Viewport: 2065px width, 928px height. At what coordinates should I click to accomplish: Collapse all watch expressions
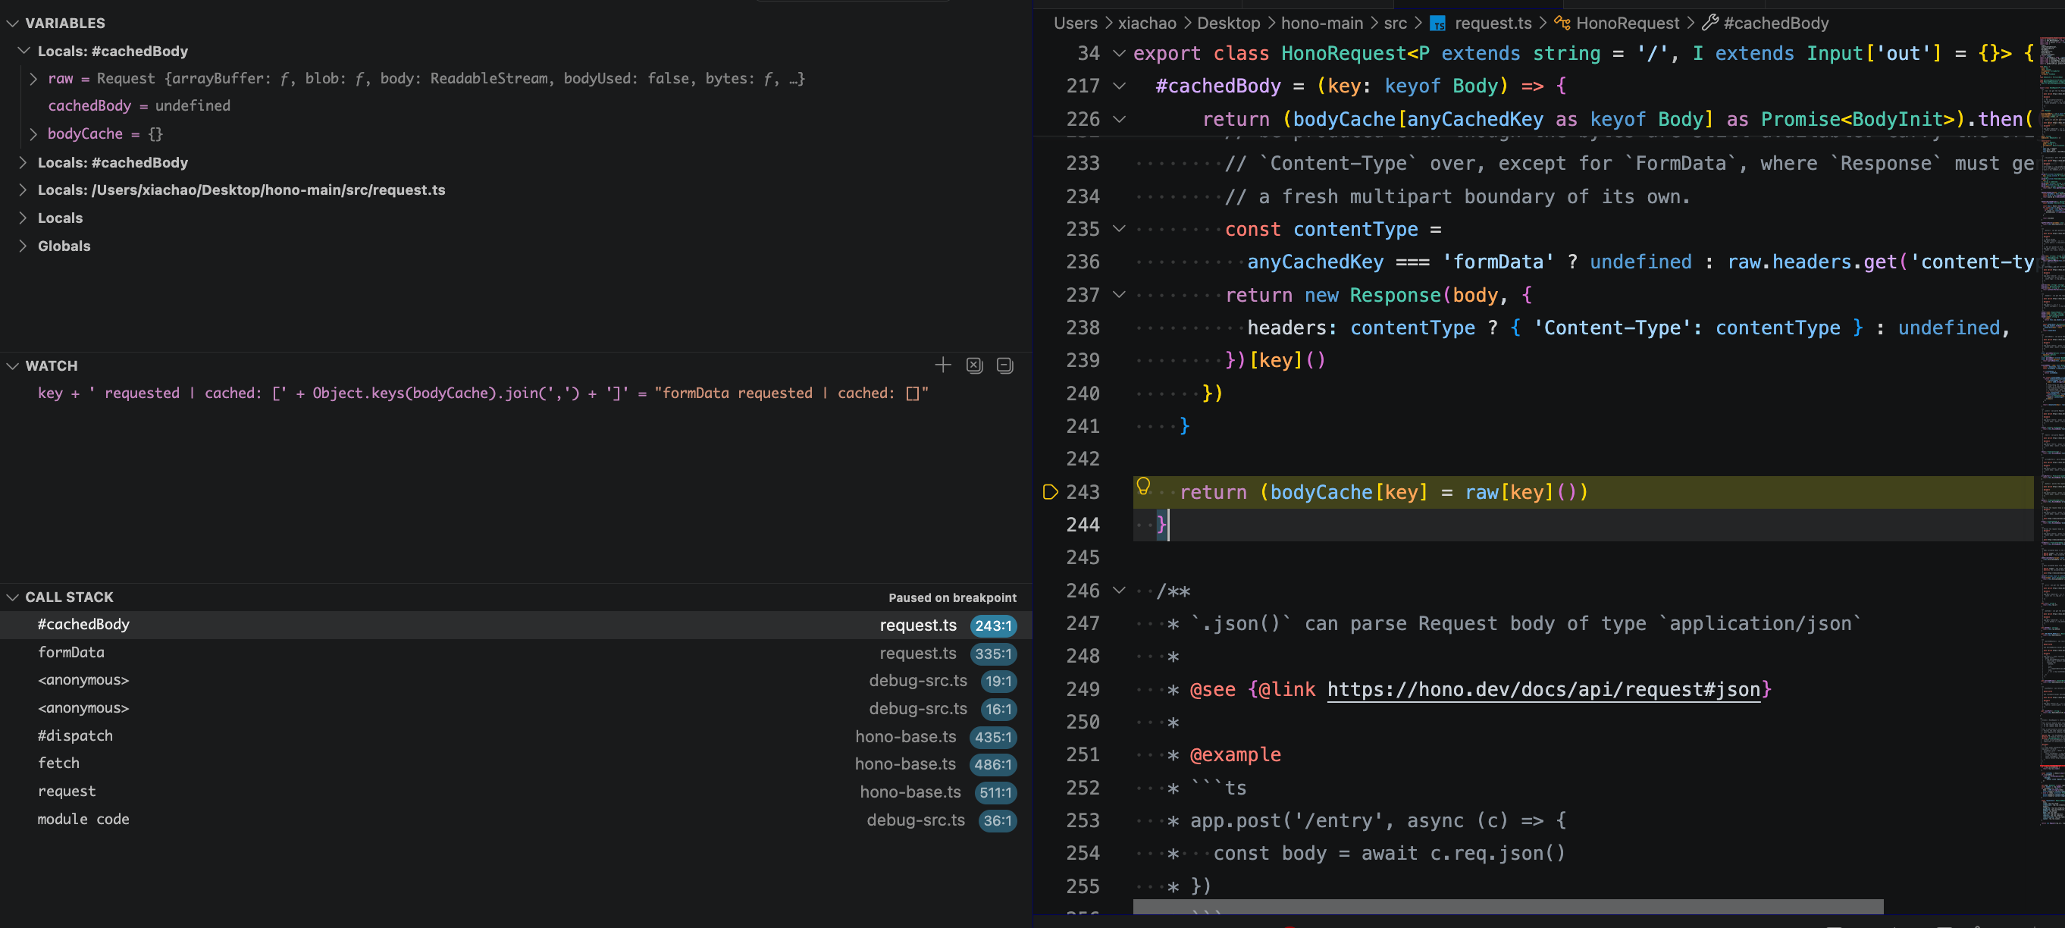[x=1004, y=365]
